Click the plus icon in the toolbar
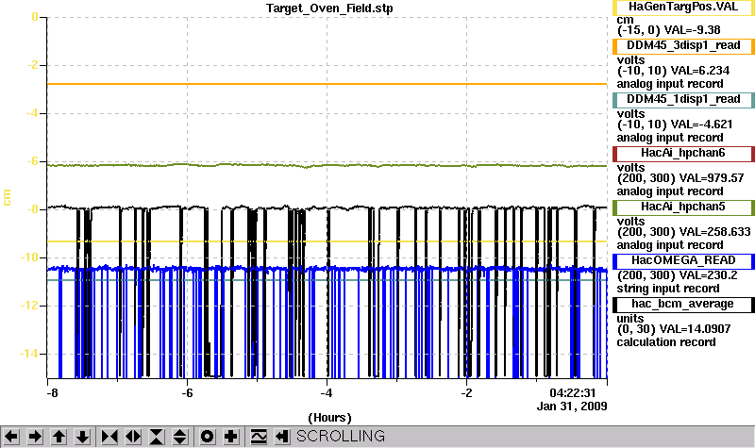Viewport: 755px width, 448px height. click(x=231, y=437)
